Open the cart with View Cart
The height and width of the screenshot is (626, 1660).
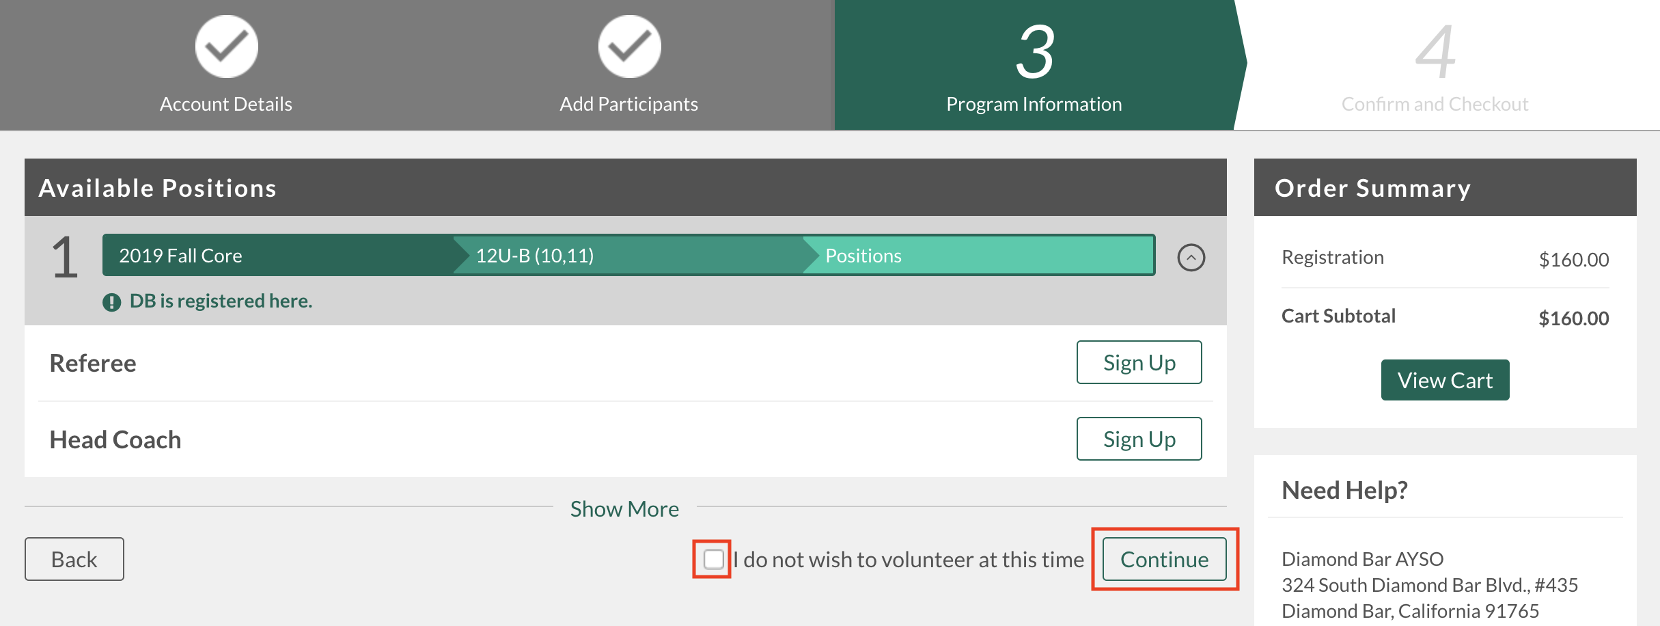[1445, 380]
